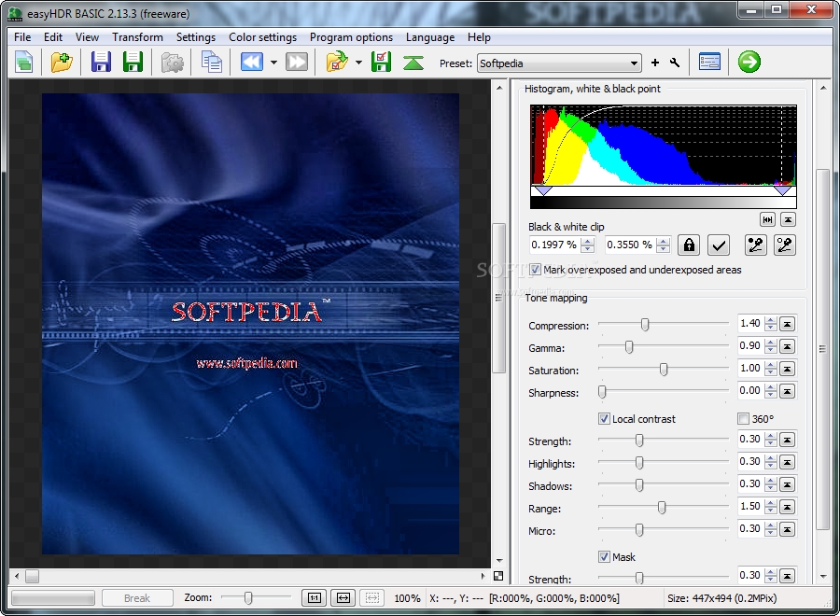The width and height of the screenshot is (840, 616).
Task: Reset Compression value to default
Action: (x=788, y=324)
